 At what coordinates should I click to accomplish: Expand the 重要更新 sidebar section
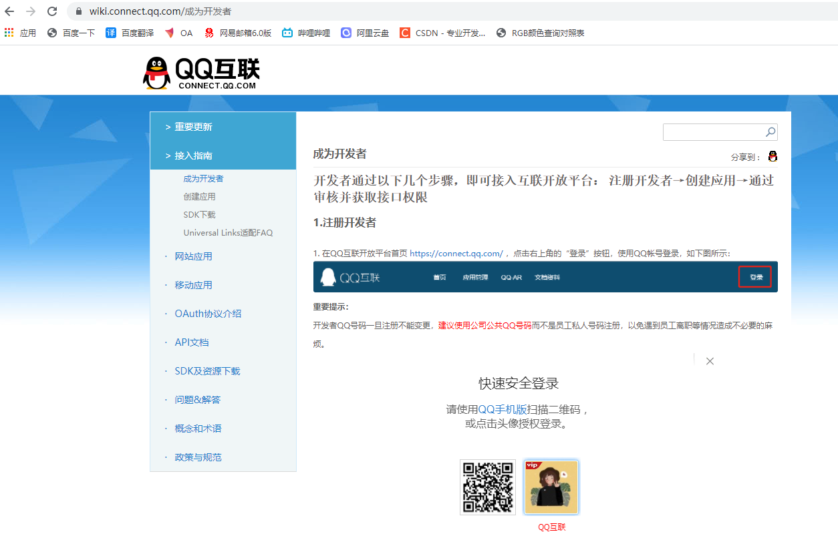192,126
